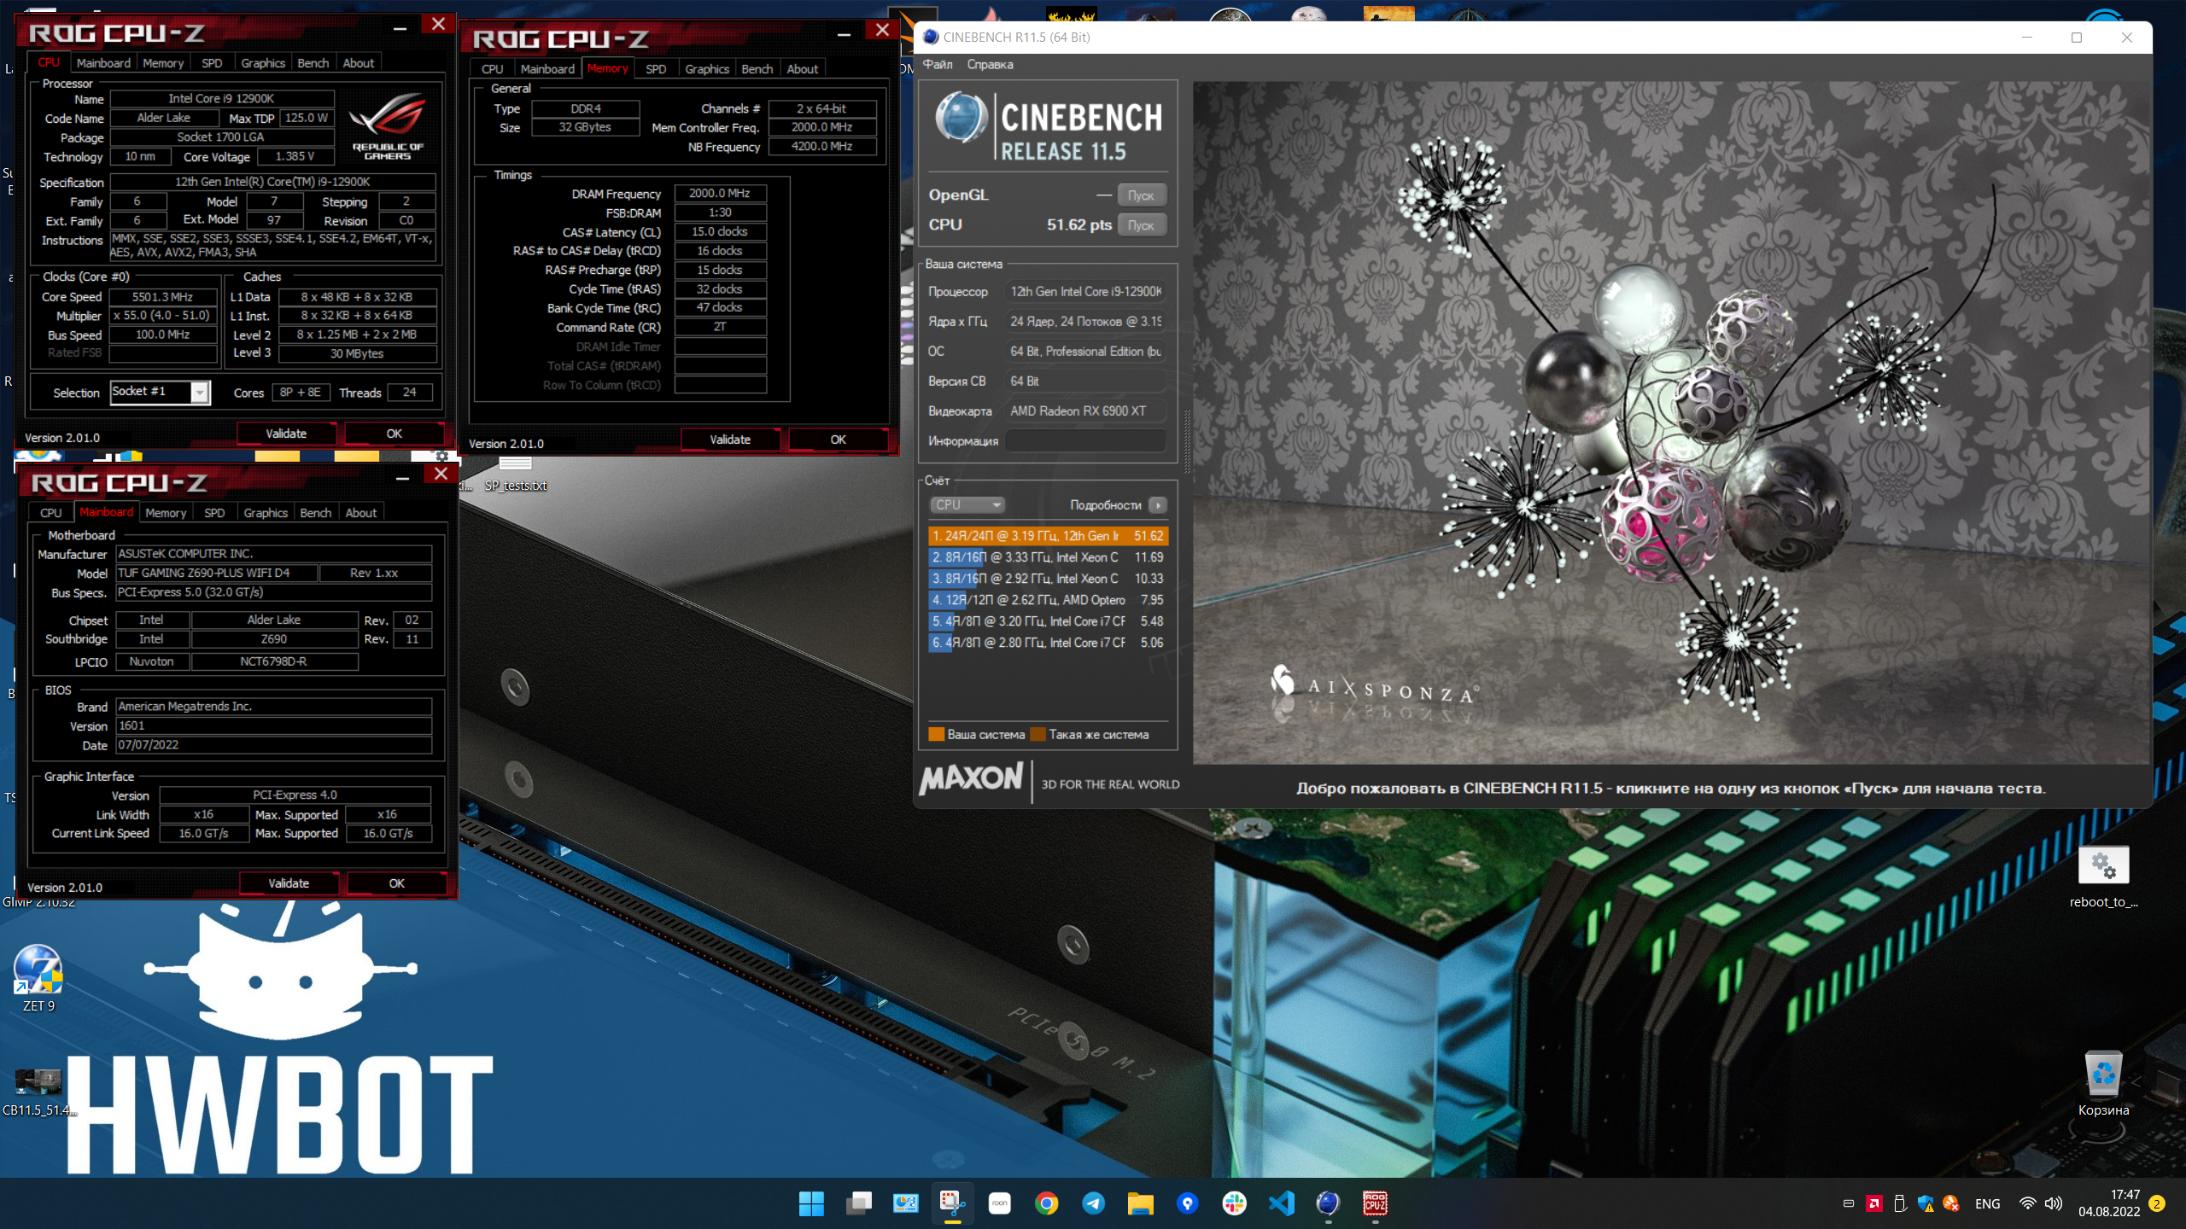Open Bench tab in CPU-Z CPU window
The image size is (2186, 1229).
pos(313,63)
